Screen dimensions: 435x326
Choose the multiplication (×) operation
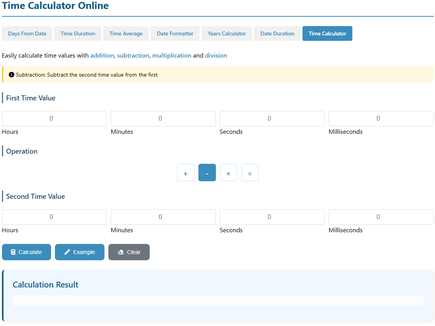click(228, 173)
